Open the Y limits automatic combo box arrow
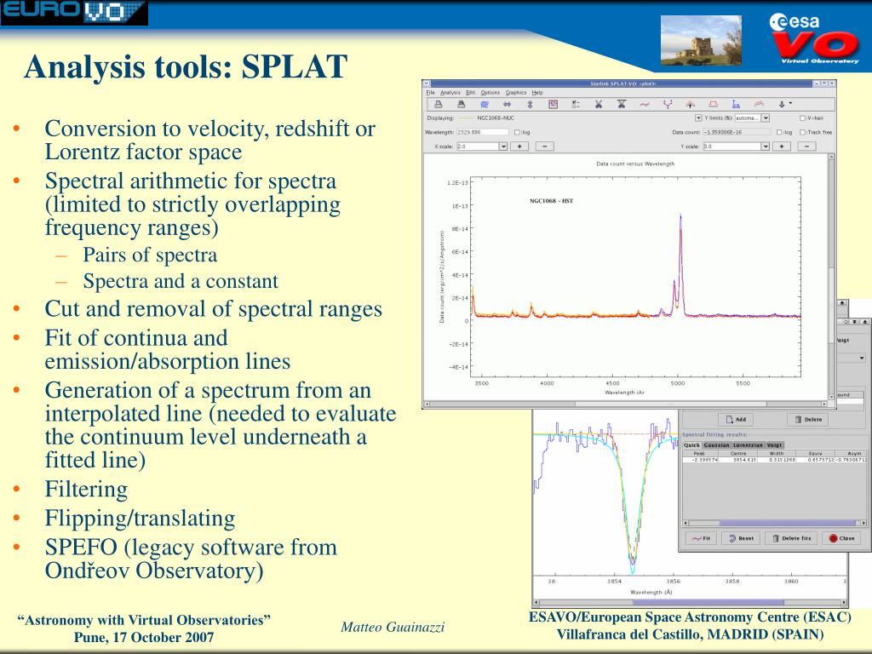 point(766,118)
